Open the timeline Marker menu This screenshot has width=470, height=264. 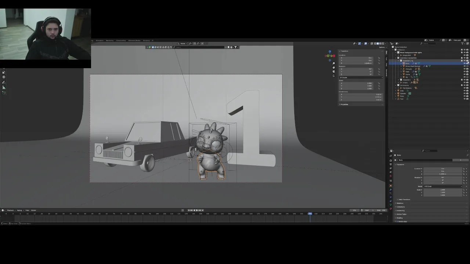pyautogui.click(x=33, y=210)
